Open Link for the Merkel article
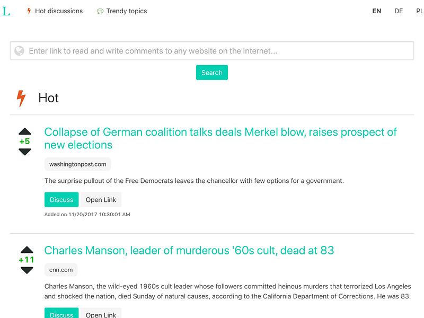Image resolution: width=424 pixels, height=318 pixels. tap(101, 200)
